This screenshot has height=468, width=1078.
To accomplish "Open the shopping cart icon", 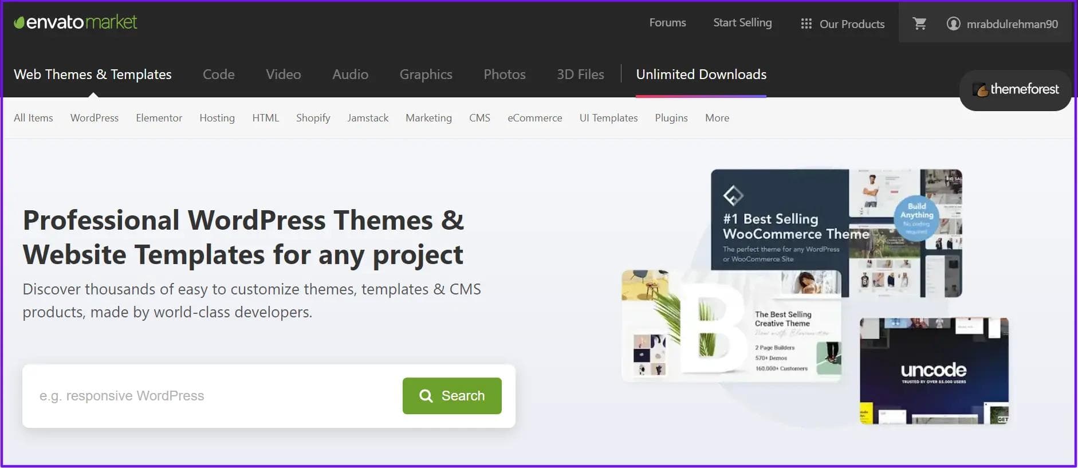I will point(919,23).
